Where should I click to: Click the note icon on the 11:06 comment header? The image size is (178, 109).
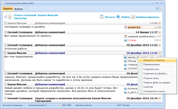point(5,23)
